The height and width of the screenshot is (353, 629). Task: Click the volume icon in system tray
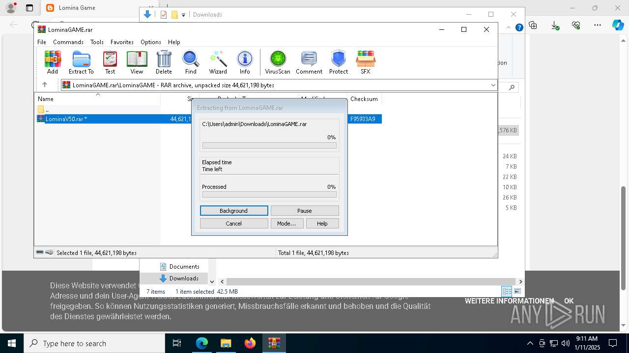[565, 343]
